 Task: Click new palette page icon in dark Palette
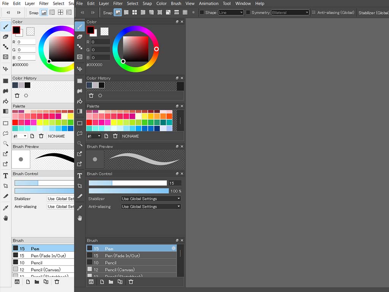pyautogui.click(x=106, y=136)
